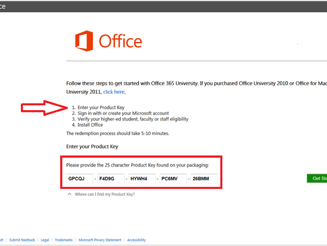Visit the Trademarks footer link
327x246 pixels.
(x=64, y=240)
